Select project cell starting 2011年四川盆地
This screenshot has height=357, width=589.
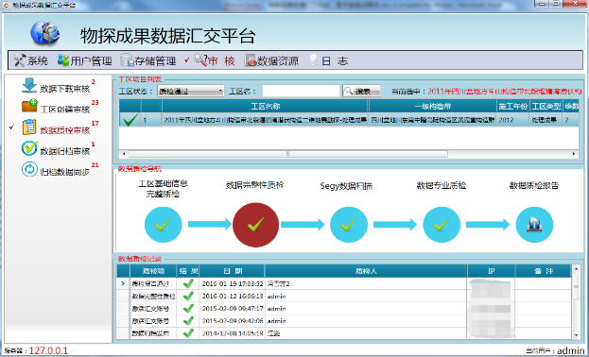(266, 121)
